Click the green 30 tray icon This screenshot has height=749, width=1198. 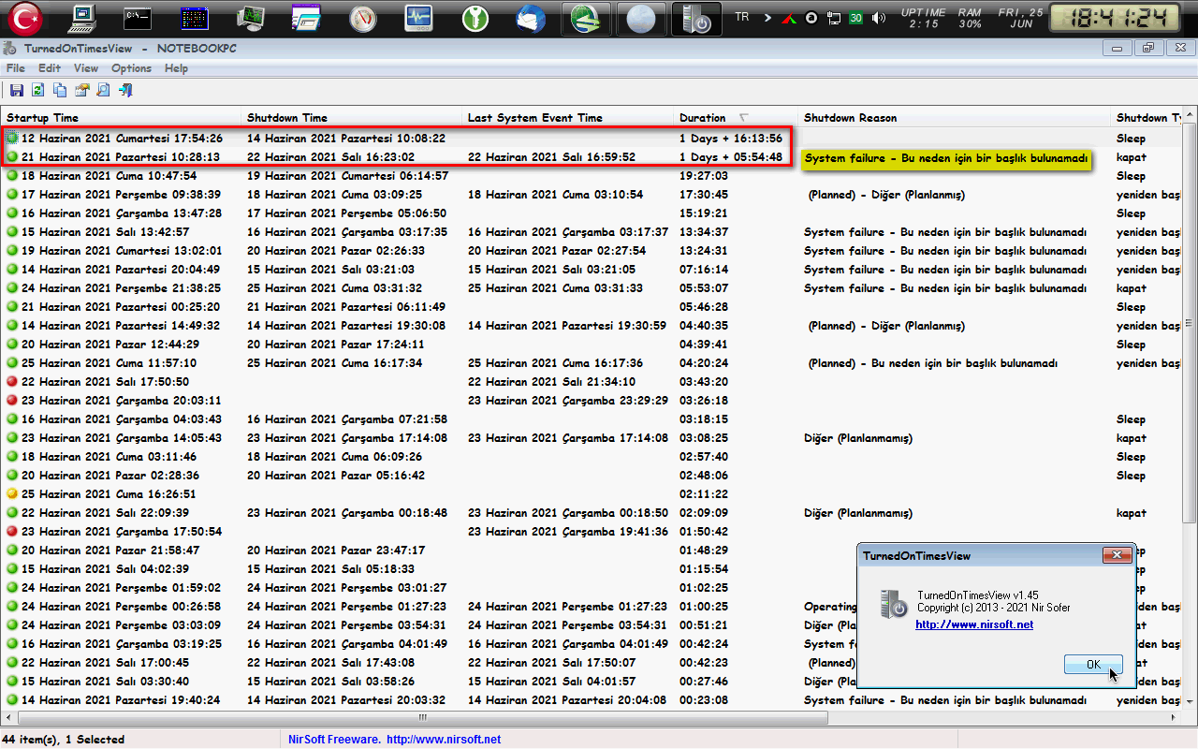point(855,18)
